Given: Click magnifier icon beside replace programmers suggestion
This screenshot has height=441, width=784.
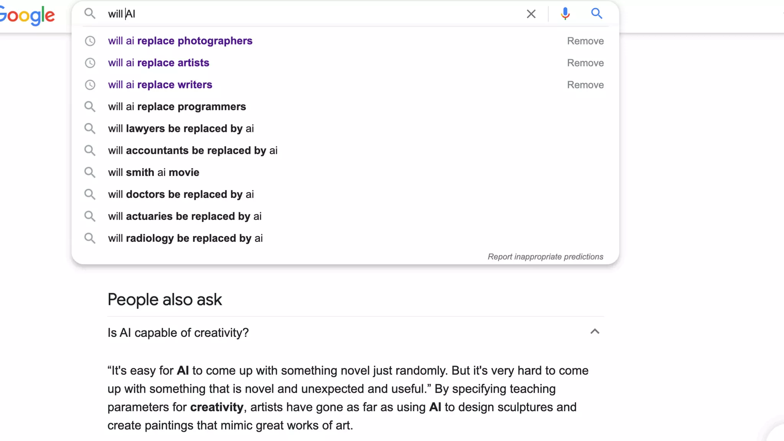Looking at the screenshot, I should click(x=90, y=106).
